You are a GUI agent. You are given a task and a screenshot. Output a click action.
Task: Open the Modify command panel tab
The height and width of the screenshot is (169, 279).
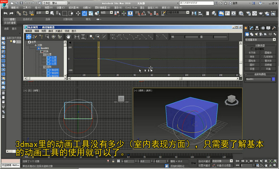252,28
